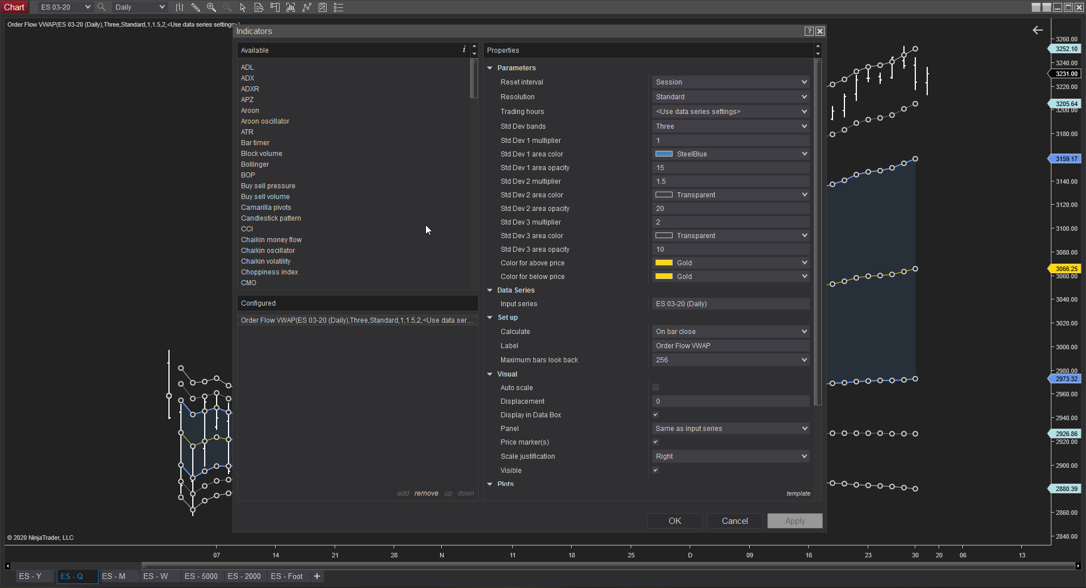Open the Drawing Tools pencil icon
This screenshot has width=1086, height=588.
click(x=195, y=7)
